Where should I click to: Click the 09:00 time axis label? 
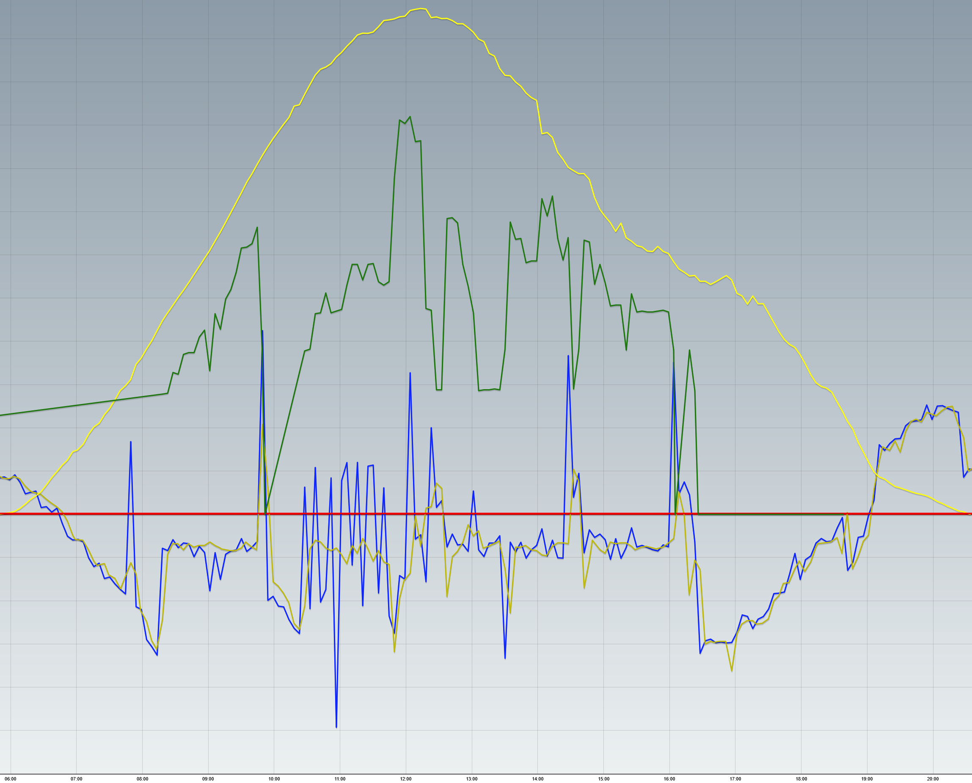(208, 779)
